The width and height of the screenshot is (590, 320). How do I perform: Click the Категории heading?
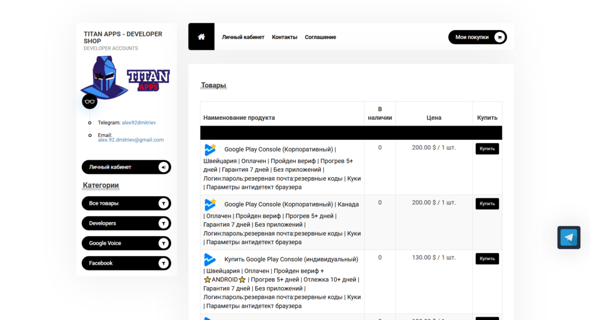[x=101, y=185]
